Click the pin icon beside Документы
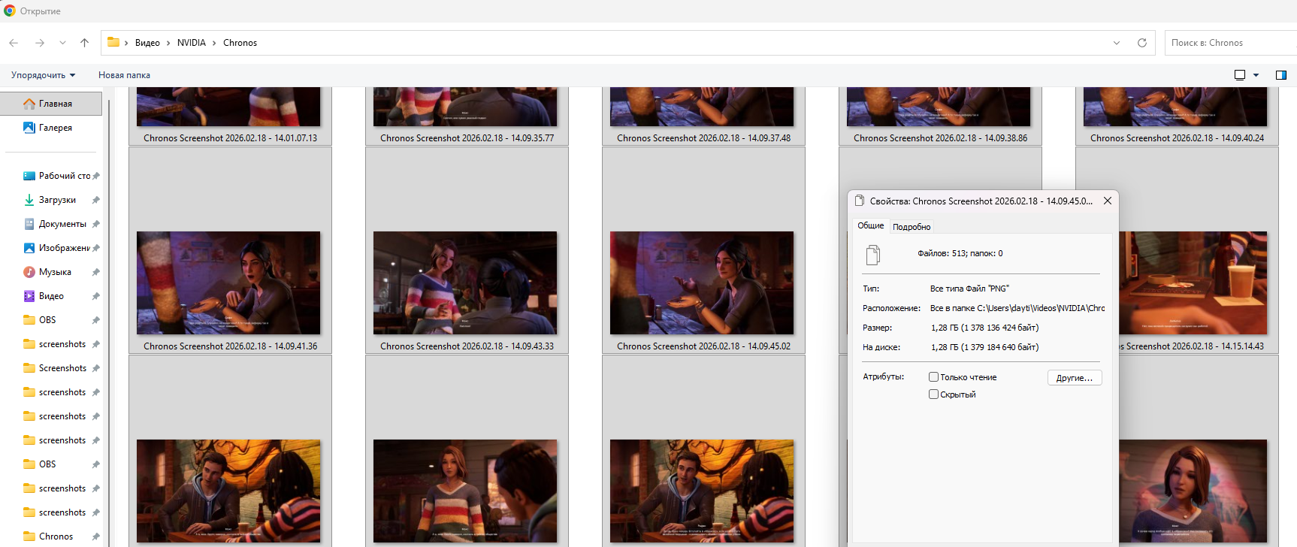The height and width of the screenshot is (547, 1297). (x=95, y=224)
